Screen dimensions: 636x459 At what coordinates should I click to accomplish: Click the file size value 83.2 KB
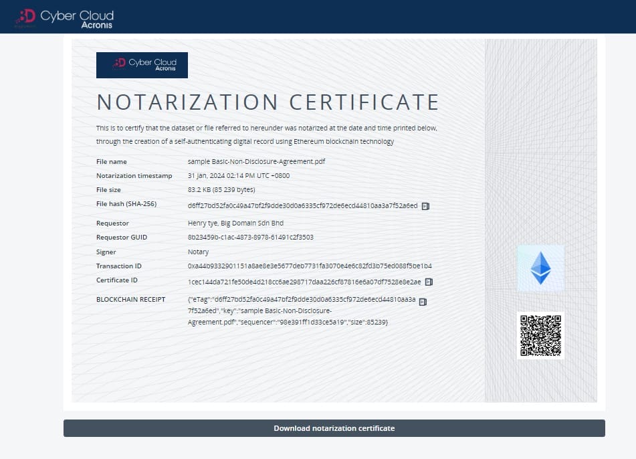pyautogui.click(x=221, y=190)
